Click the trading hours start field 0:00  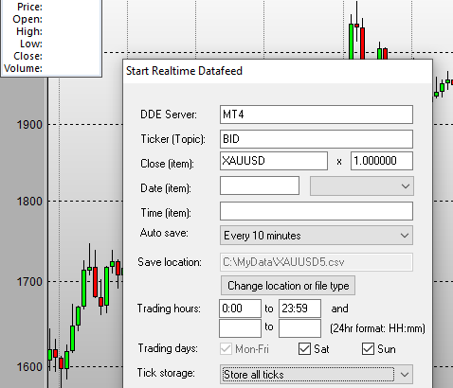[240, 309]
